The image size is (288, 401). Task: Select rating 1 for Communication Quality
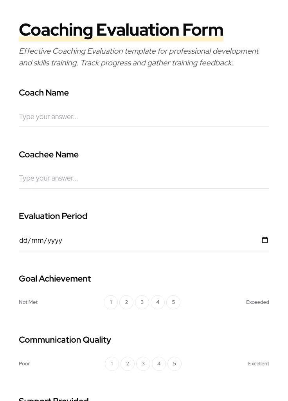(x=112, y=363)
